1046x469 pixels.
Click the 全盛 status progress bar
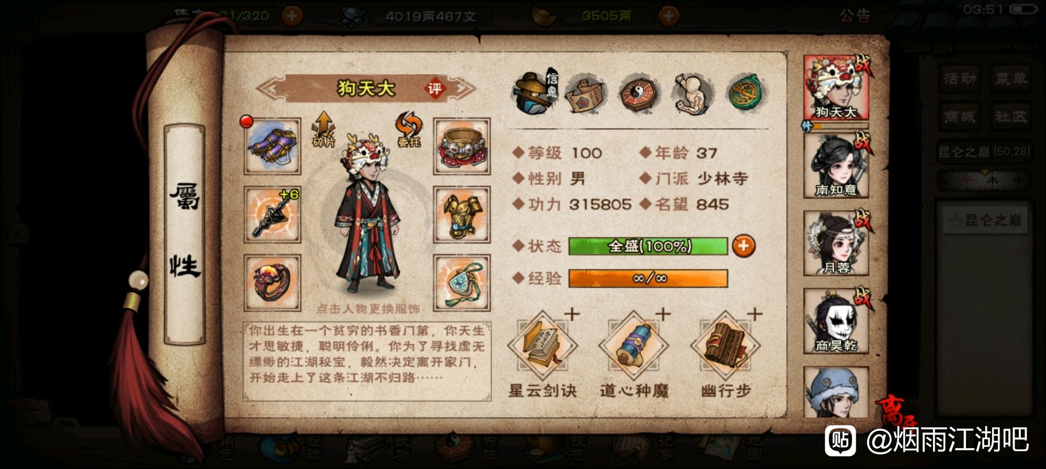648,246
